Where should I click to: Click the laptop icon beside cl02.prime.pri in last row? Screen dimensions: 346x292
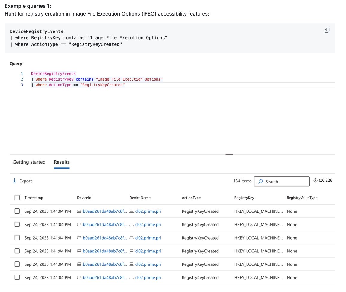coord(131,278)
